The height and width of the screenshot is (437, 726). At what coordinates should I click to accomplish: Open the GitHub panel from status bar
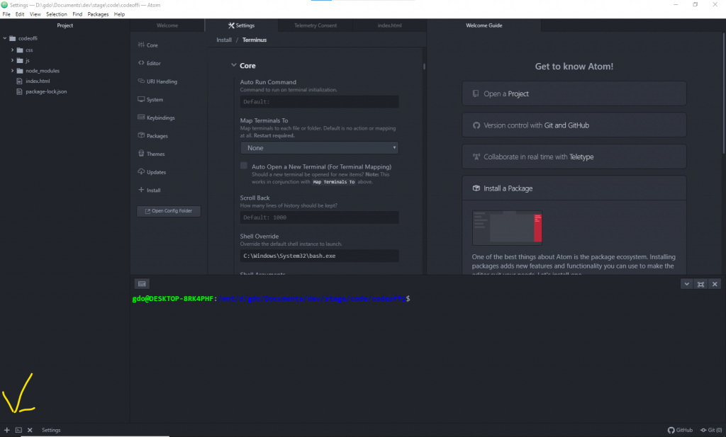coord(680,430)
